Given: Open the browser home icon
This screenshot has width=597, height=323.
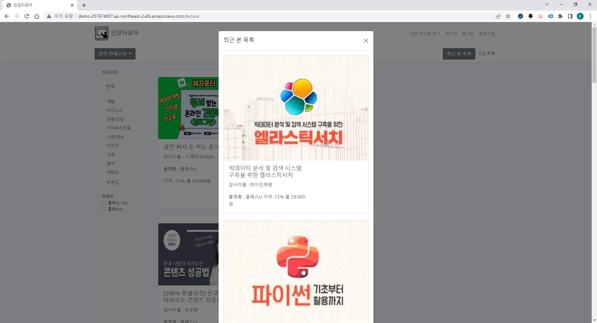Looking at the screenshot, I should click(x=37, y=16).
